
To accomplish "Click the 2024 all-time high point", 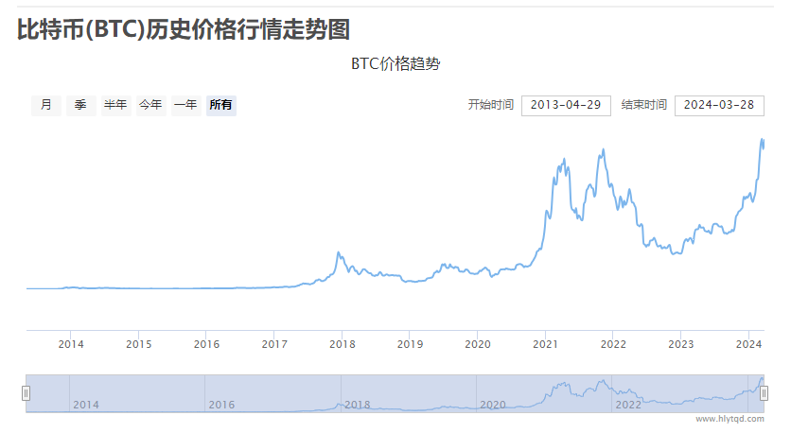I will point(763,139).
